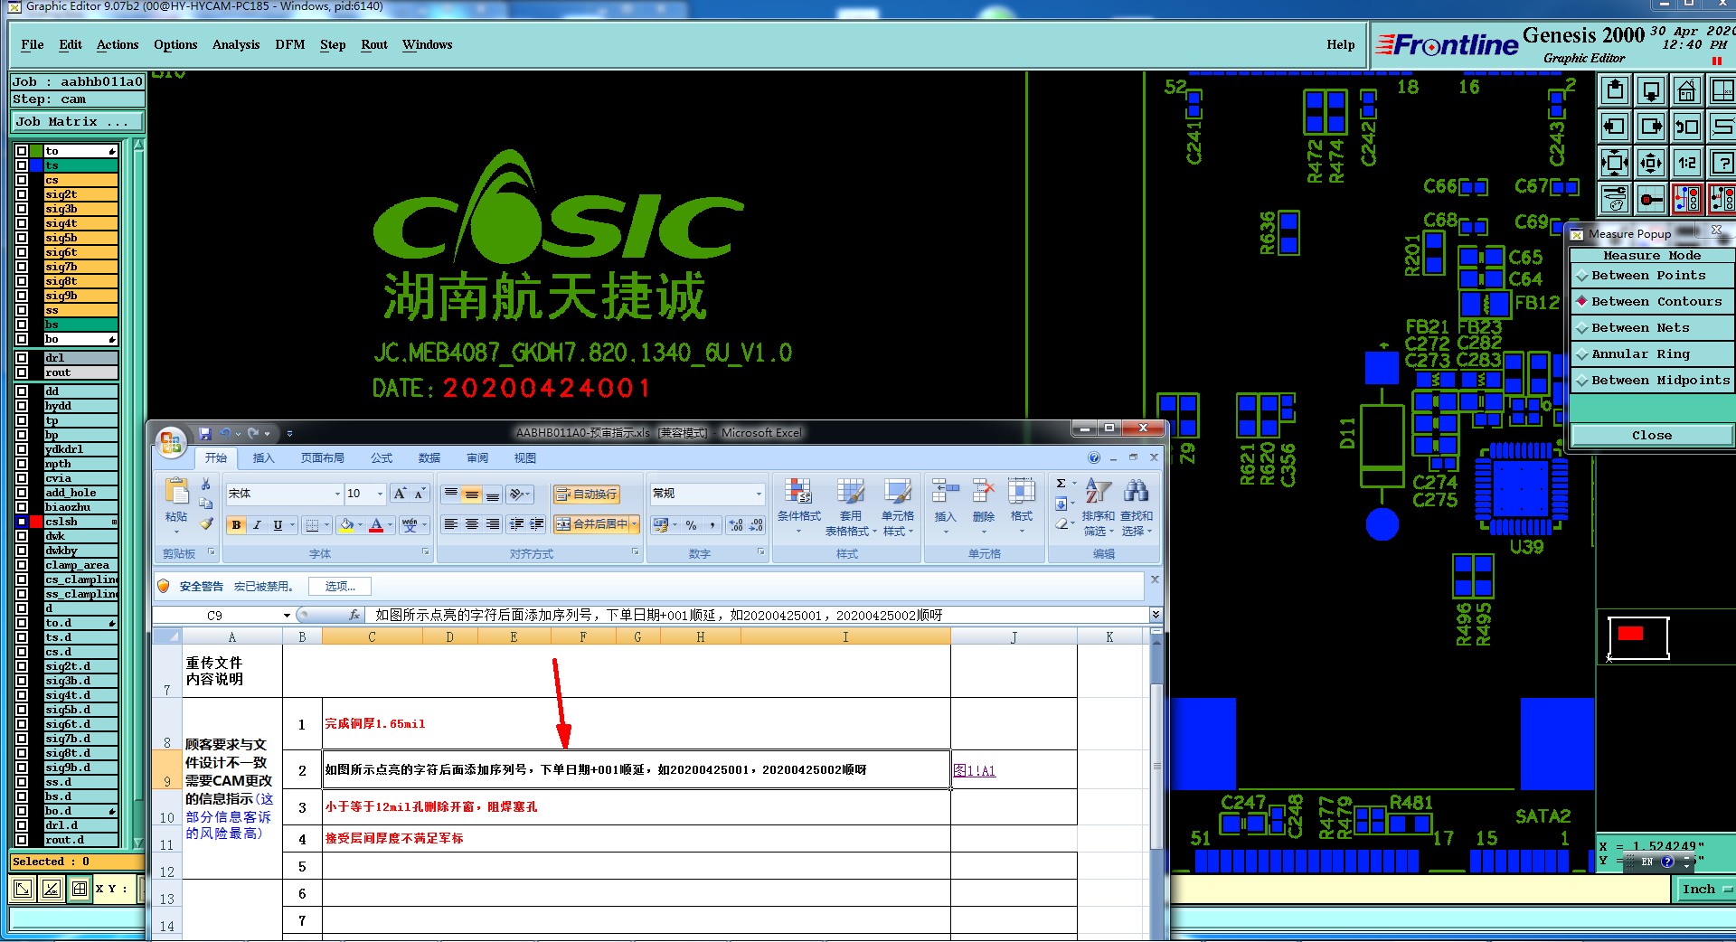Switch to the Excel 公式 ribbon tab

point(382,458)
